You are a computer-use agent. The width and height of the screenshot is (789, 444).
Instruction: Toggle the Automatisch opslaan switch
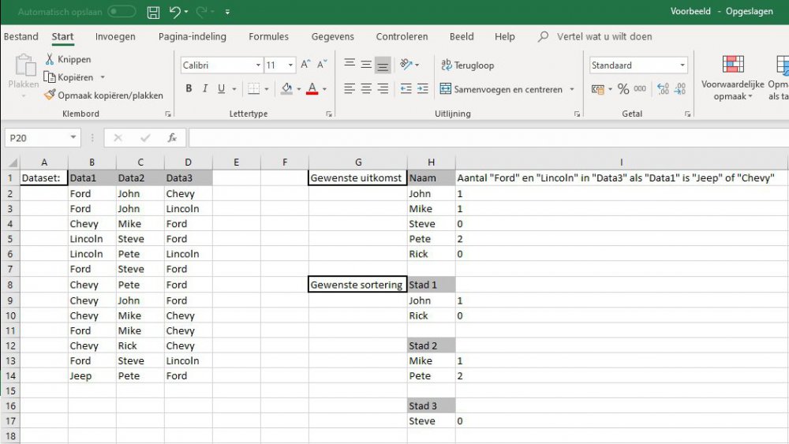(122, 12)
